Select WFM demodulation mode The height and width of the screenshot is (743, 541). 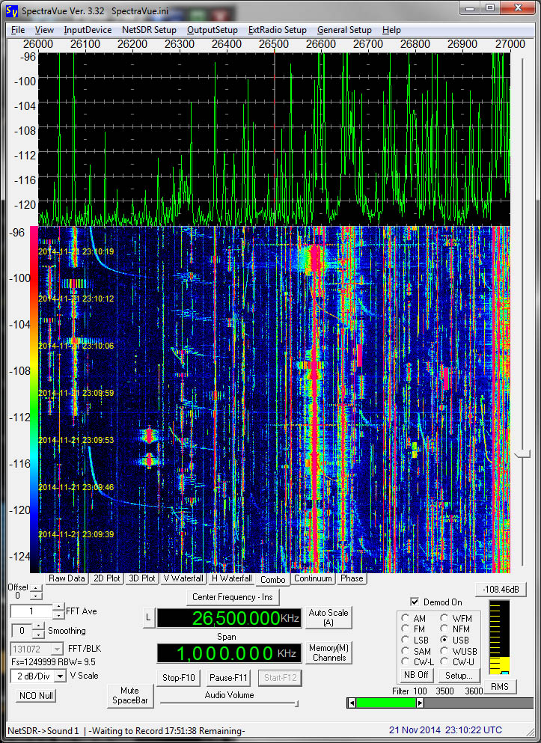point(444,618)
